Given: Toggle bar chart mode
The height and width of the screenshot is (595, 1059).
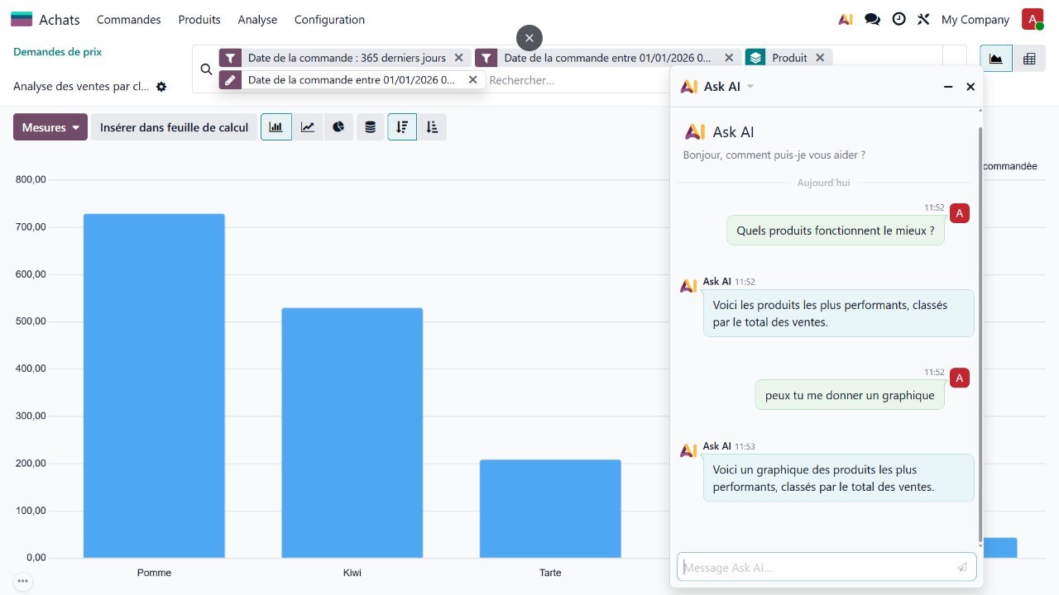Looking at the screenshot, I should coord(276,127).
